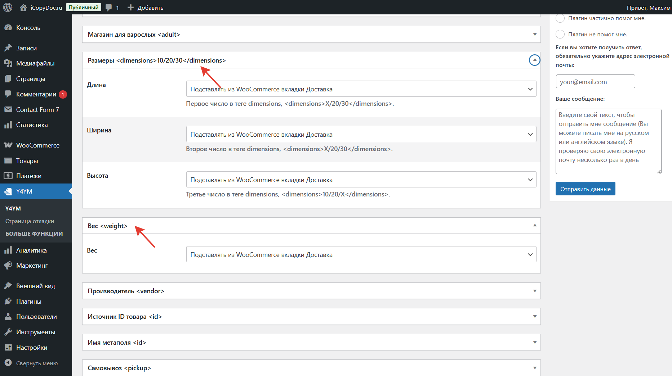
Task: Click the Отправить данные button
Action: pyautogui.click(x=585, y=189)
